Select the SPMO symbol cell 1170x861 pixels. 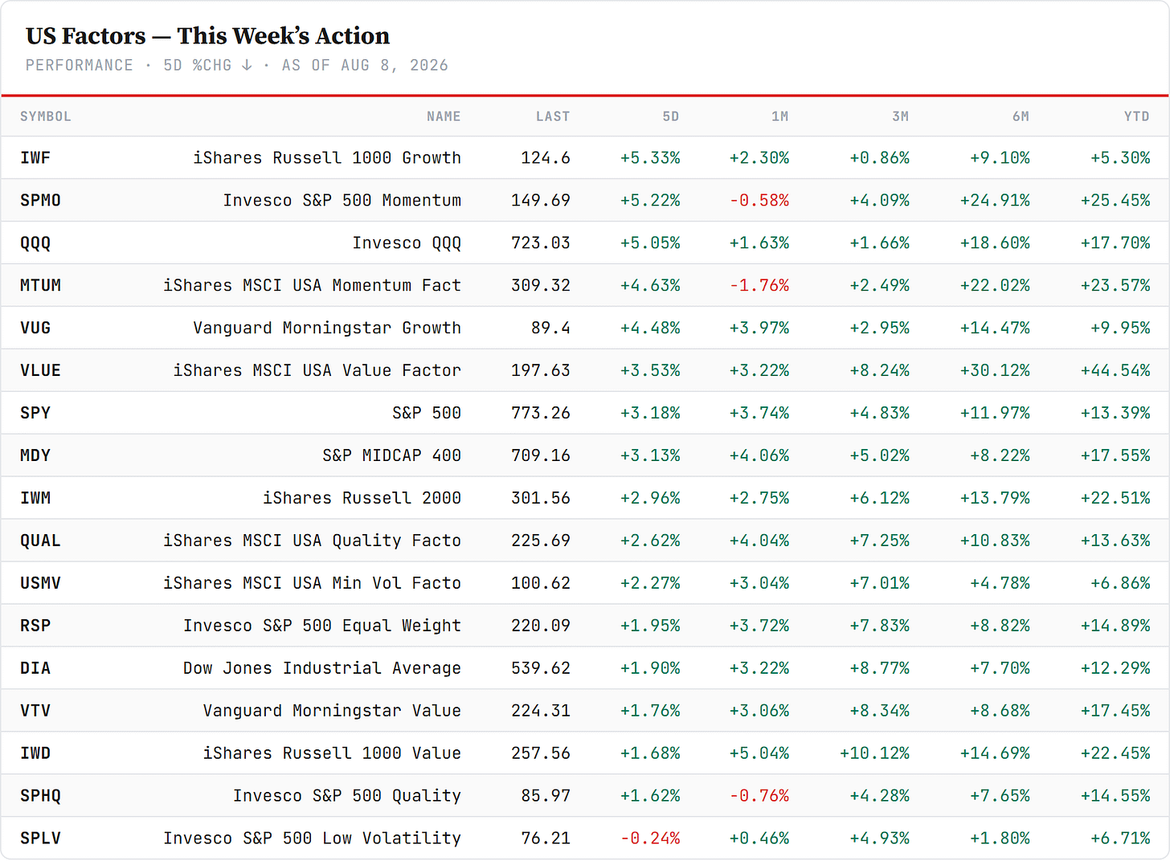(40, 200)
